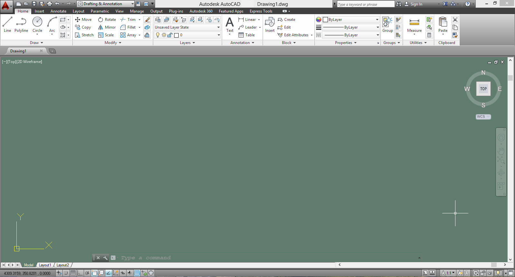This screenshot has height=277, width=515.
Task: Toggle Isolate Objects lightbulb in status bar
Action: (498, 273)
